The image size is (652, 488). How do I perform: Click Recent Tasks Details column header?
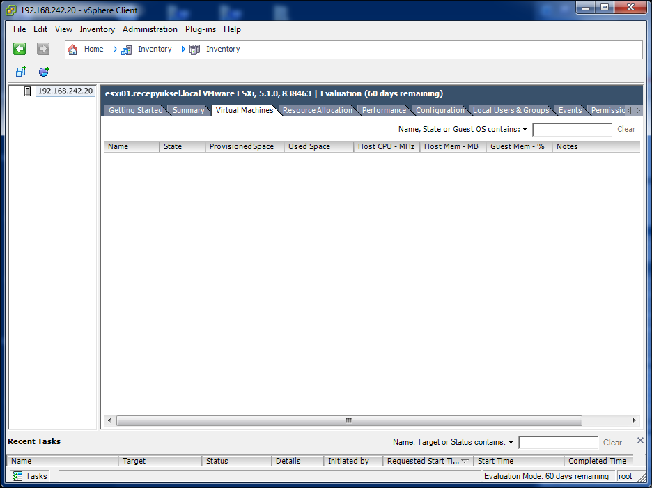pyautogui.click(x=297, y=461)
